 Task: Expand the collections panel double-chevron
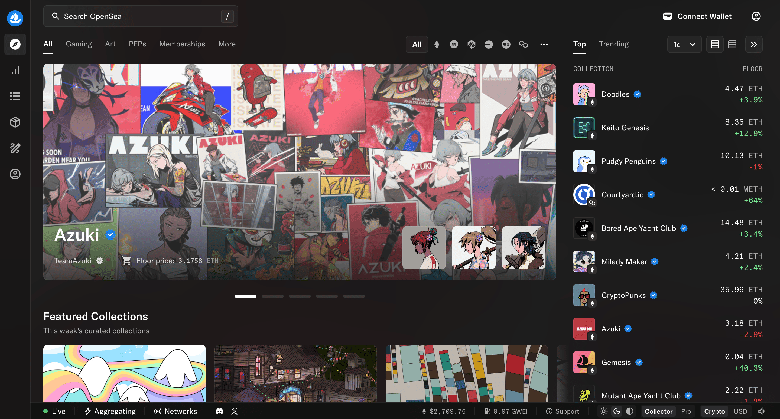(x=754, y=44)
